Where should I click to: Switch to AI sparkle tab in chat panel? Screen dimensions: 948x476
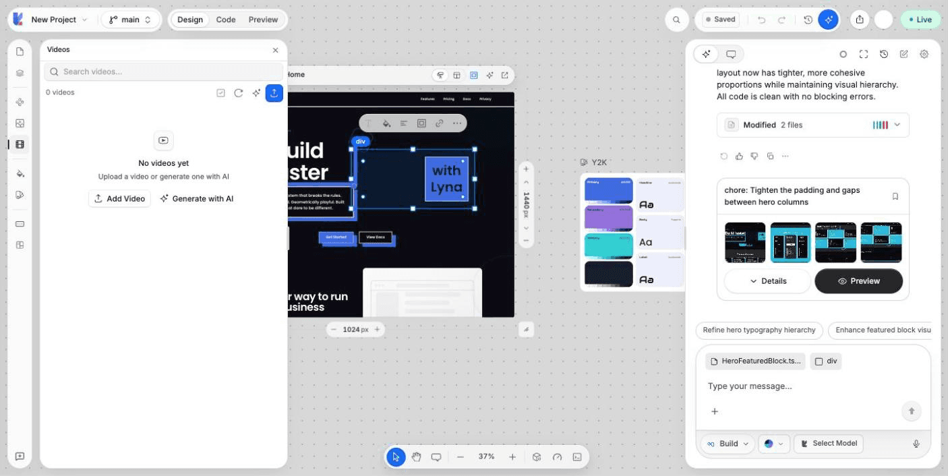point(706,54)
